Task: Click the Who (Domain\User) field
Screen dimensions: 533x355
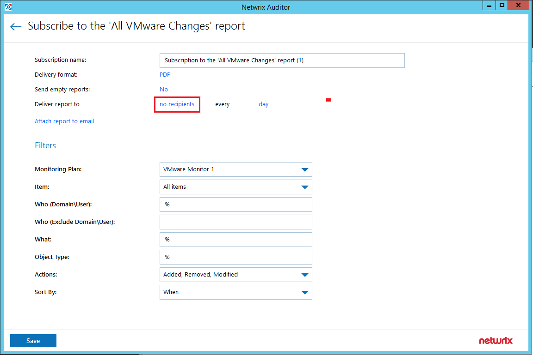Action: (236, 205)
